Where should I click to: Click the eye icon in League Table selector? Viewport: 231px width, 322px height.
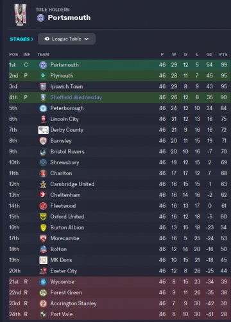[47, 39]
